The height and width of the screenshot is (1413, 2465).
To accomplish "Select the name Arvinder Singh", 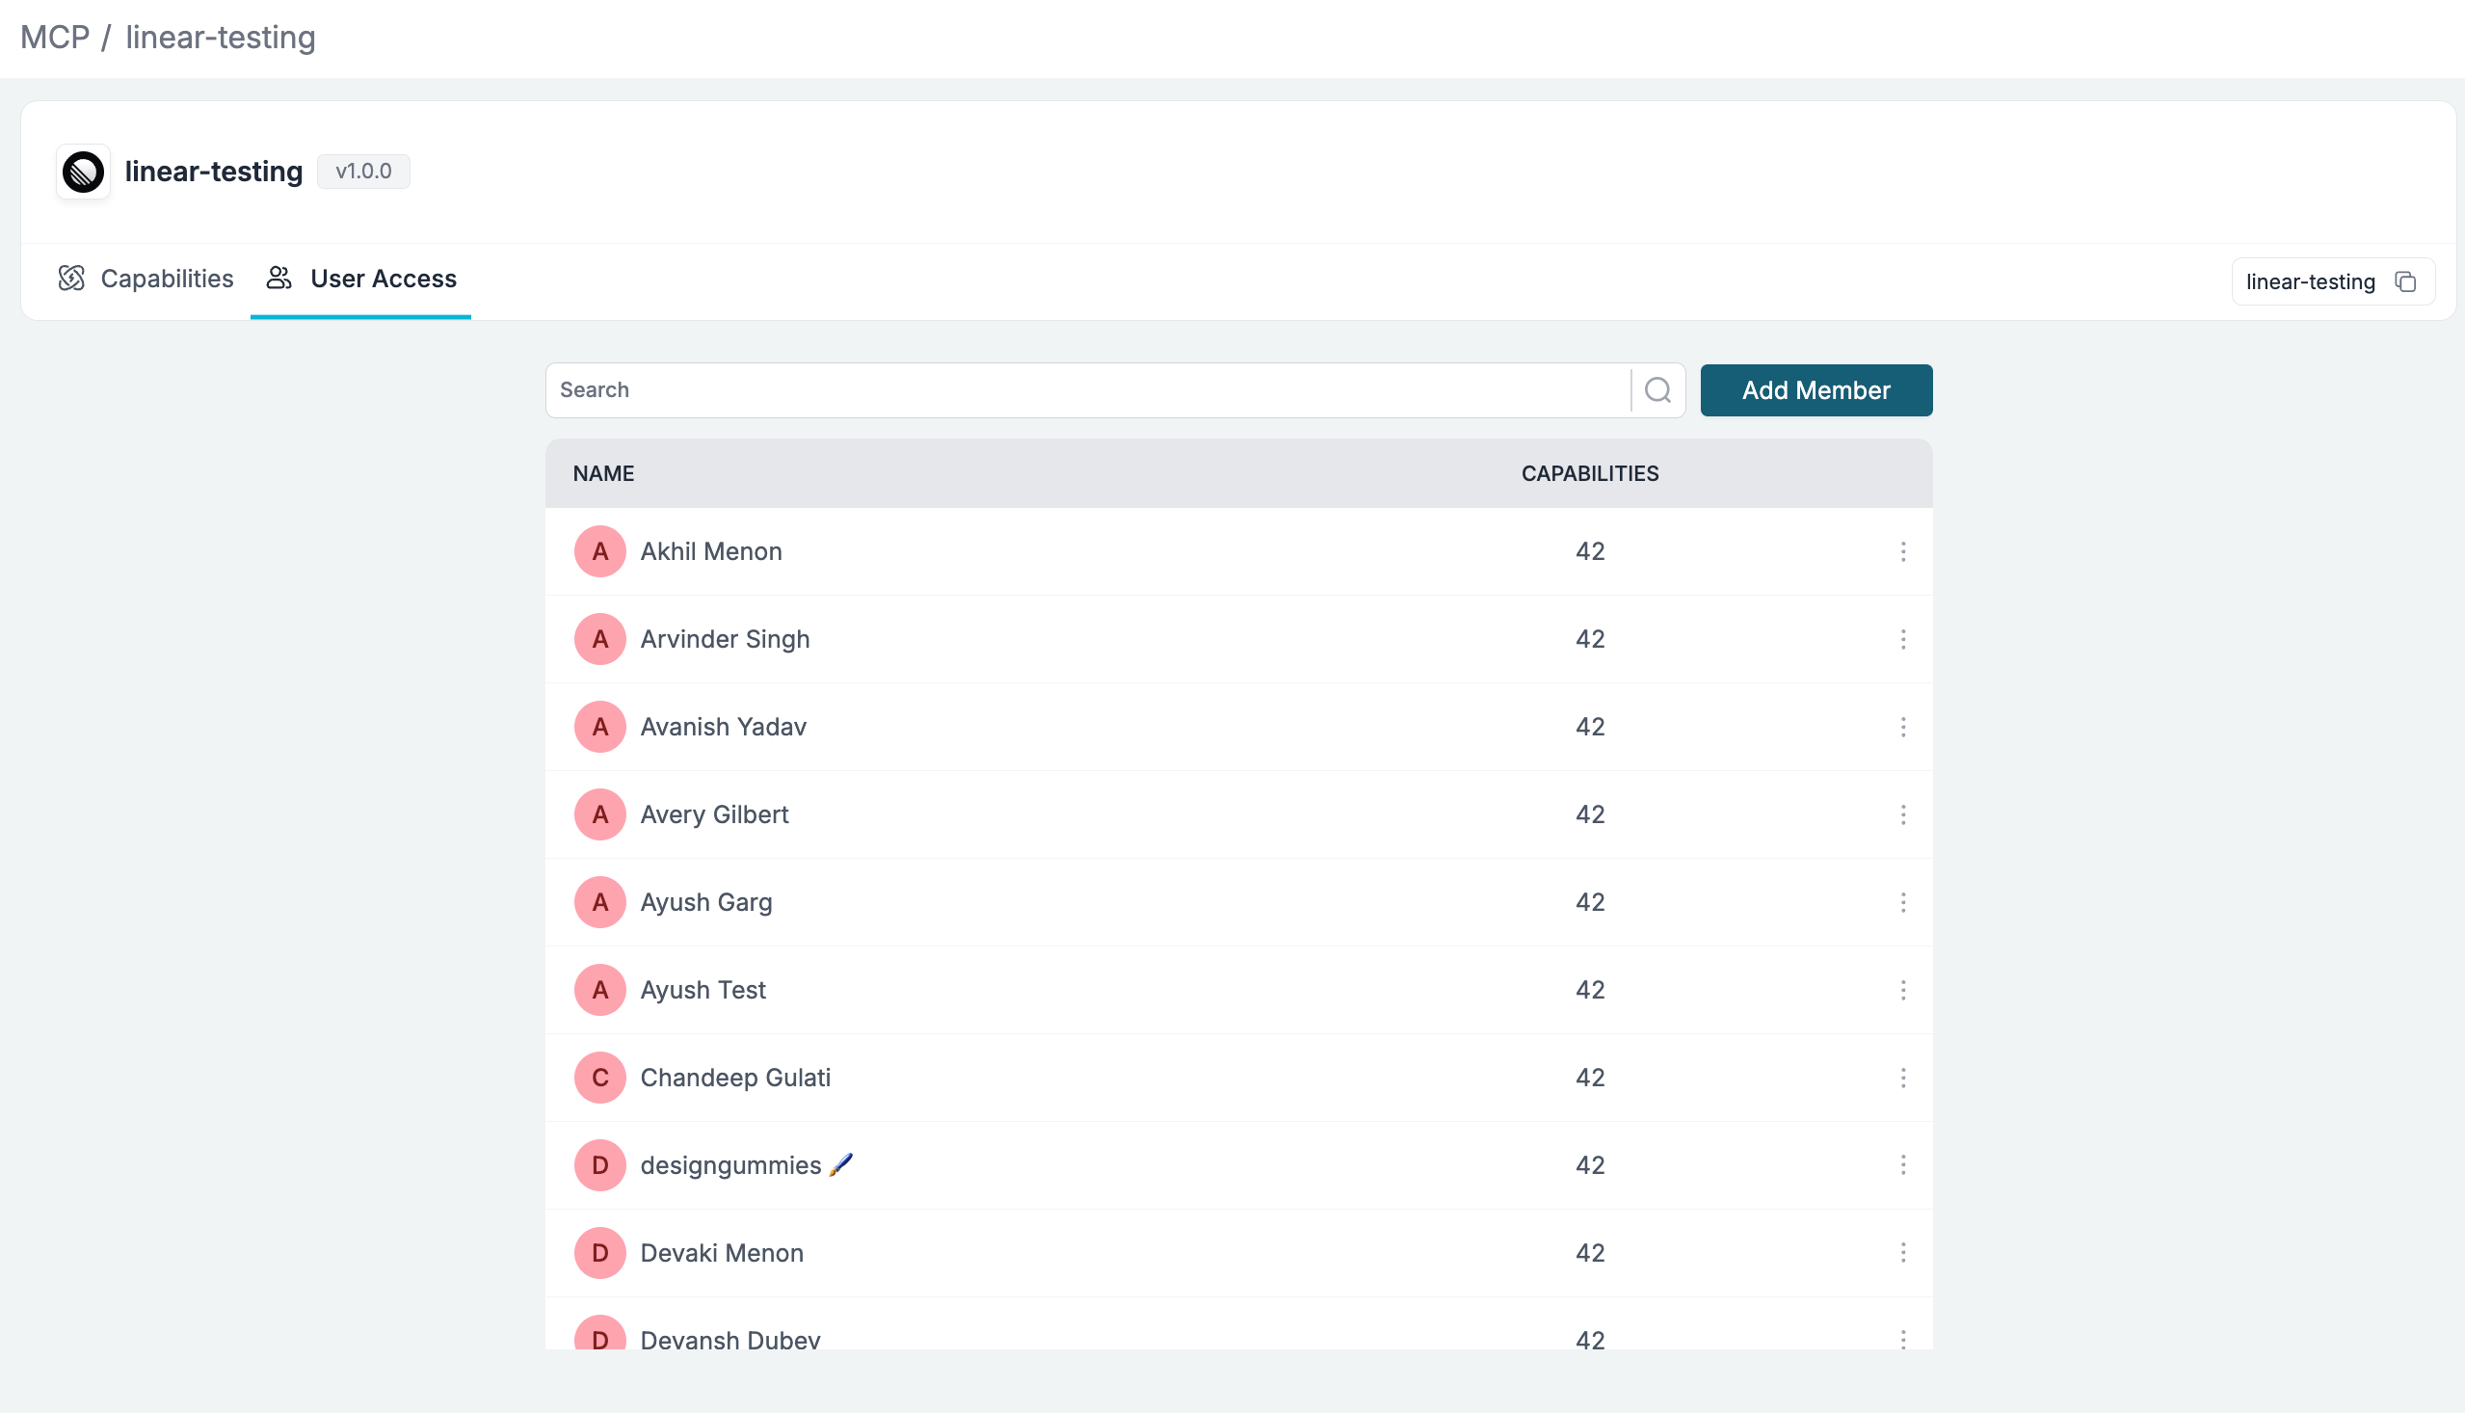I will click(x=725, y=639).
